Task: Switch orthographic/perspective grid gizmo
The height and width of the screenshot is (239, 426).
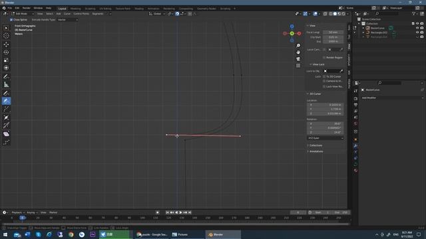Action: tap(298, 66)
